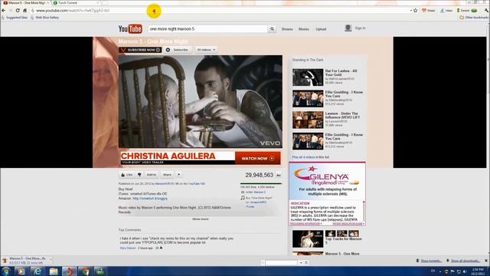Open Bat For Lashes video thumbnail

(308, 77)
